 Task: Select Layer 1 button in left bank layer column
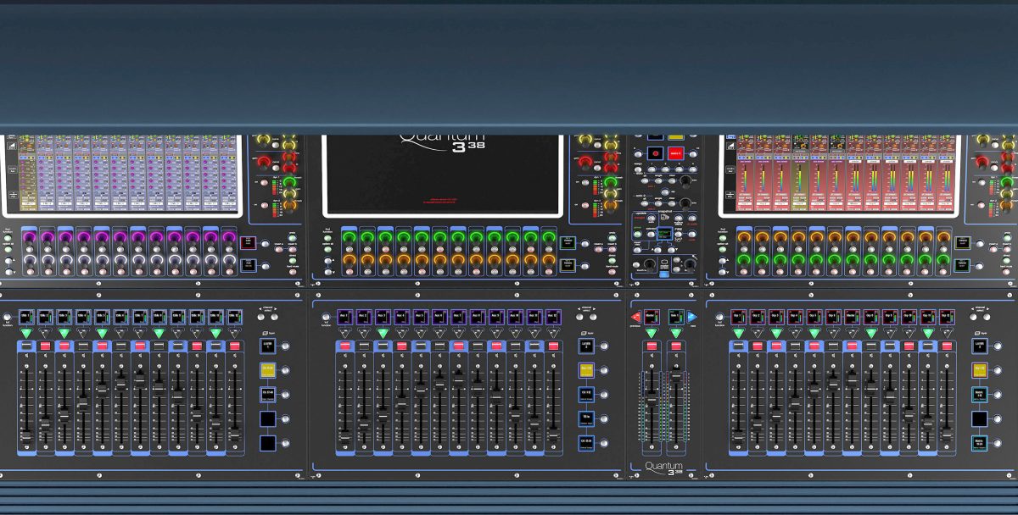click(x=268, y=346)
